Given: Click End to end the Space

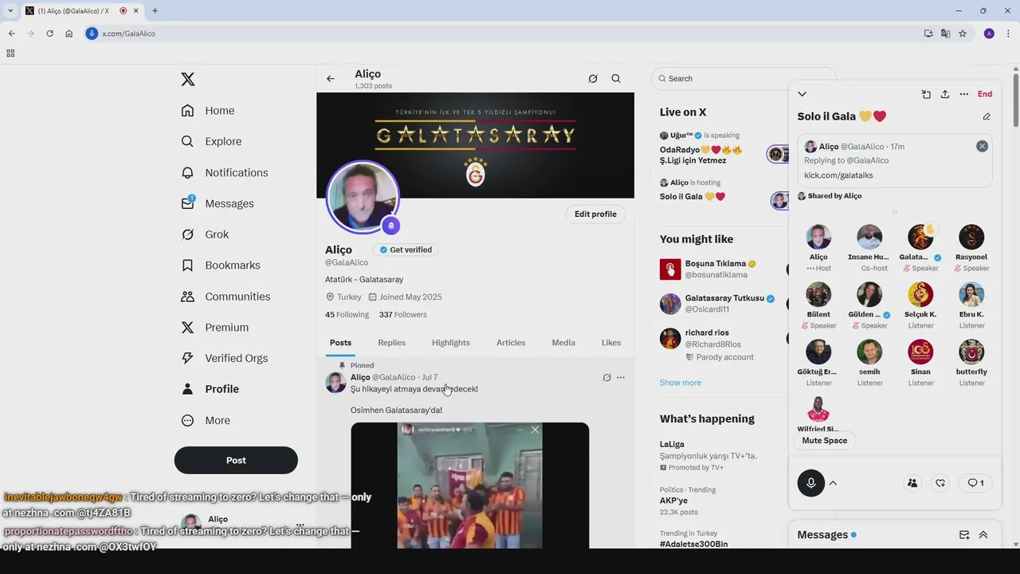Looking at the screenshot, I should click(x=985, y=94).
